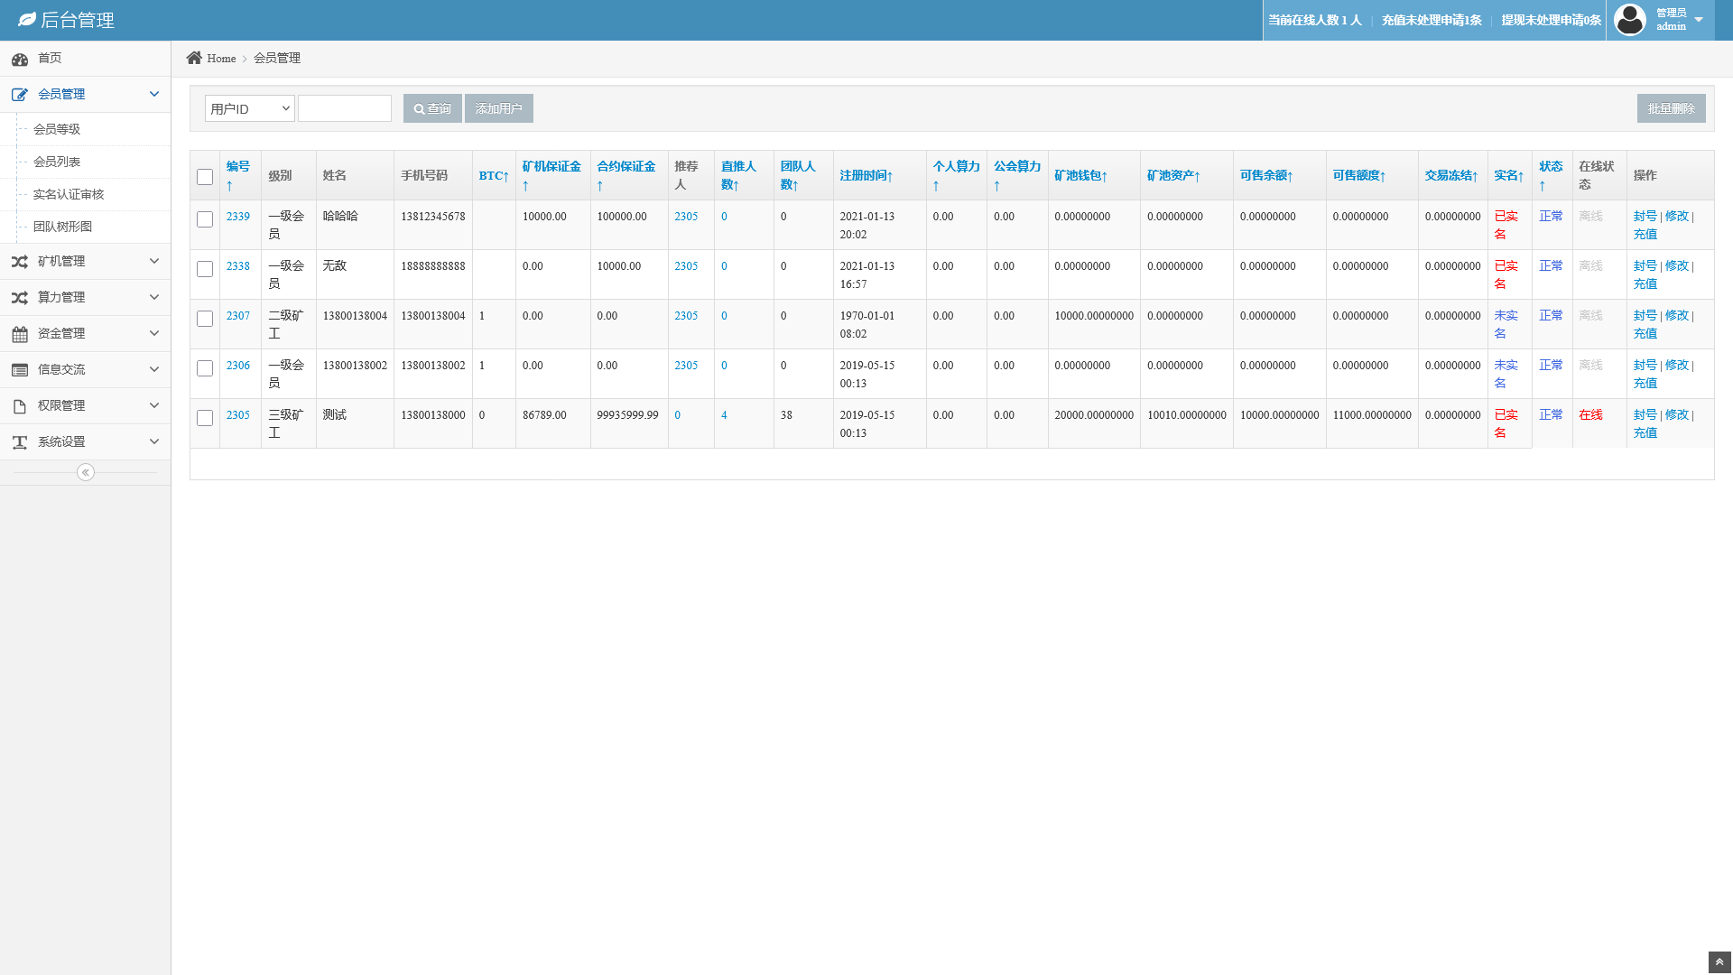
Task: Click the 会员管理 edit icon in sidebar
Action: pos(20,95)
